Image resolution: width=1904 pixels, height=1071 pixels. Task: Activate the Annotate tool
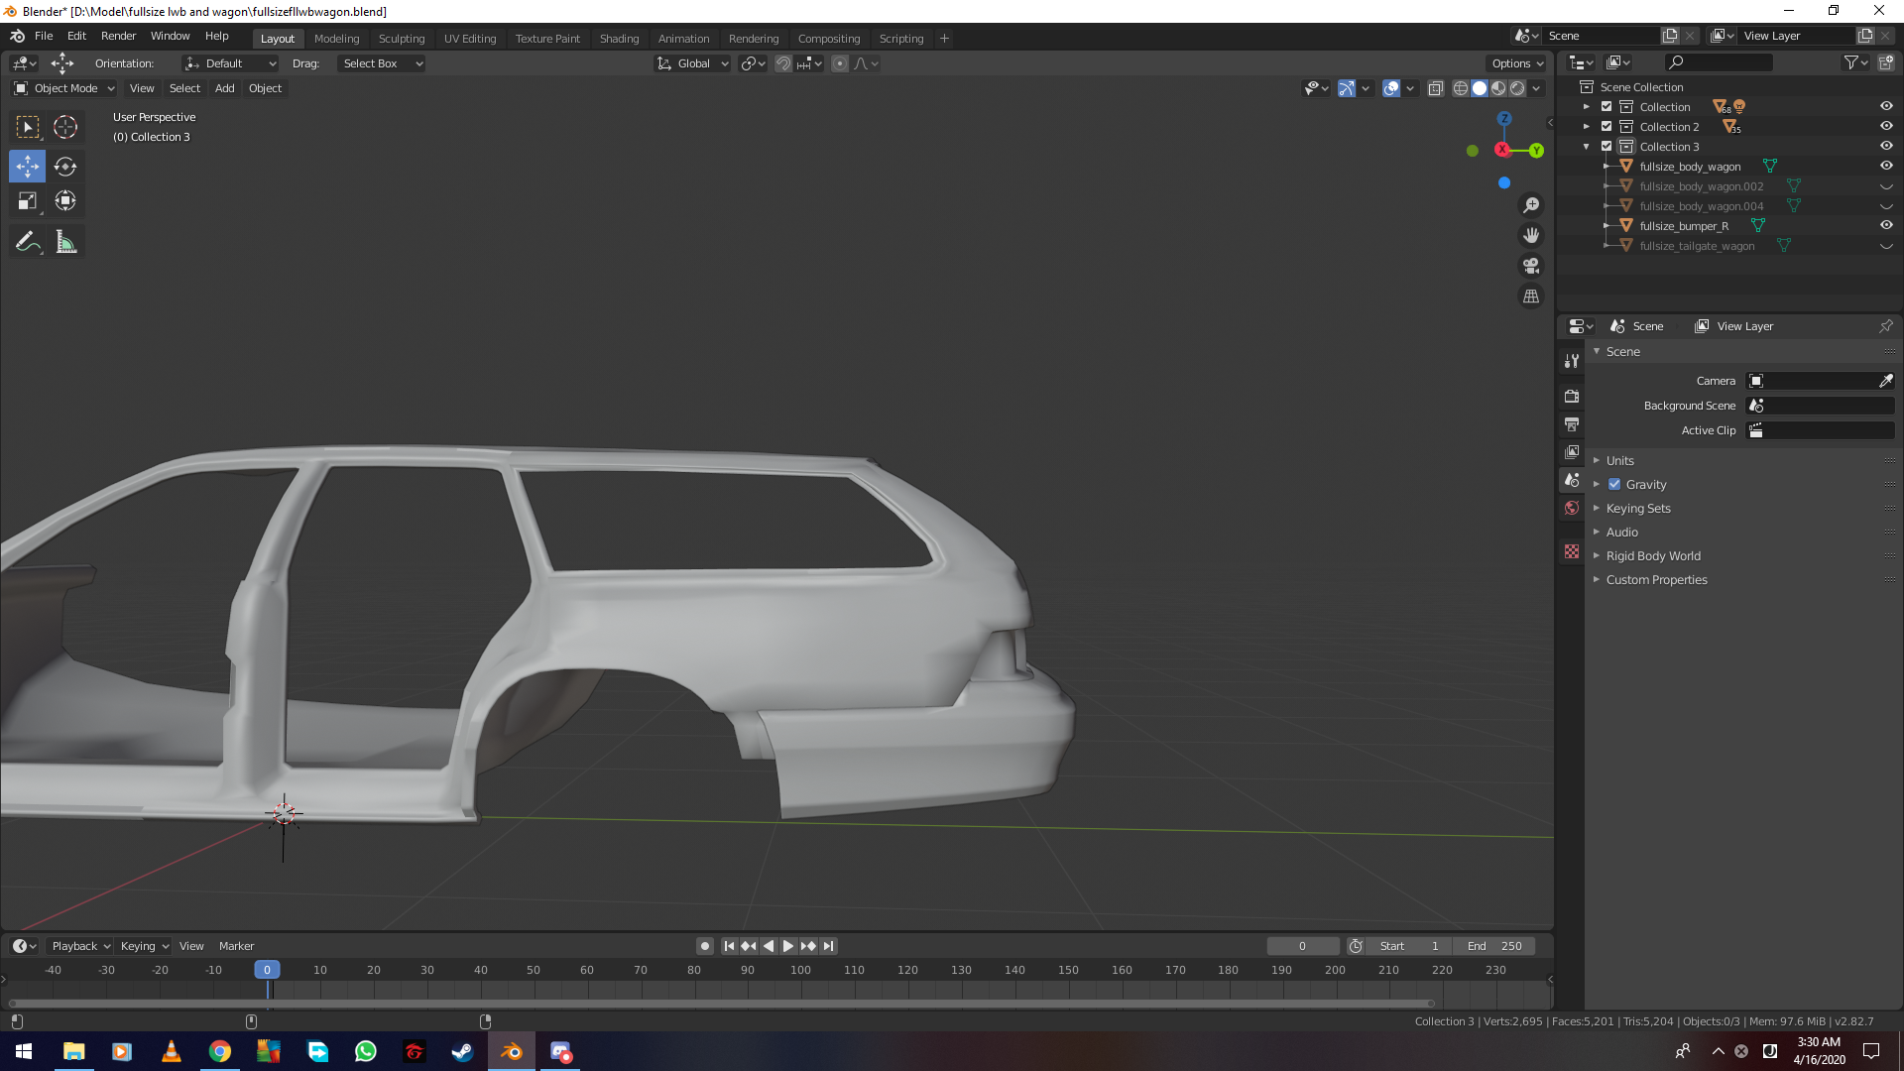click(x=28, y=243)
